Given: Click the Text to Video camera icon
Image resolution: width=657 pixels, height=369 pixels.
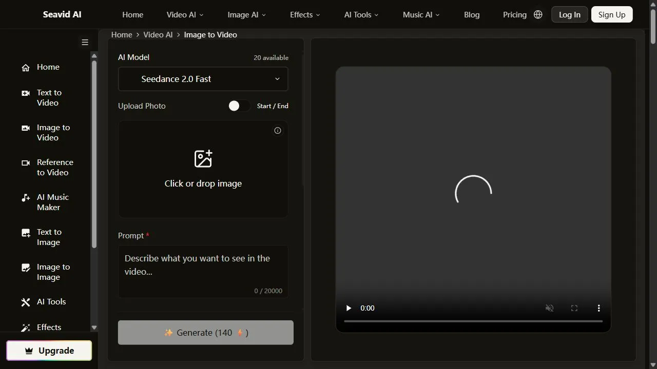Looking at the screenshot, I should [26, 93].
